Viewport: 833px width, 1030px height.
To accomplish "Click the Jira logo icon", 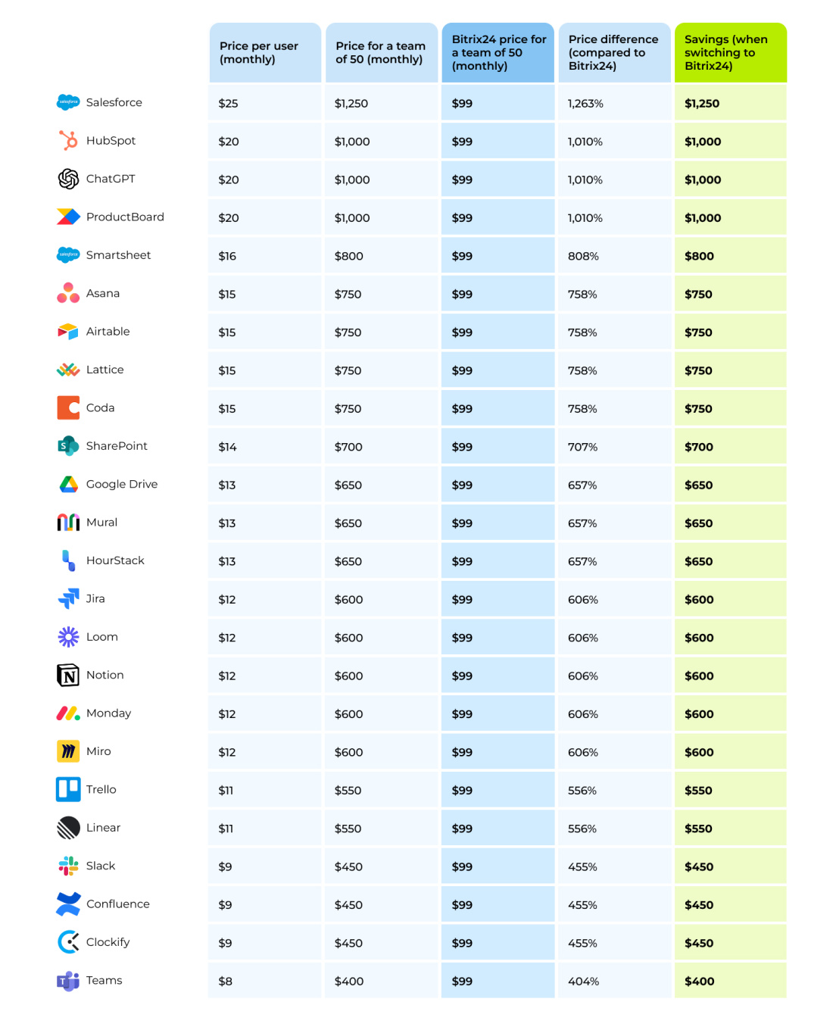I will point(68,598).
